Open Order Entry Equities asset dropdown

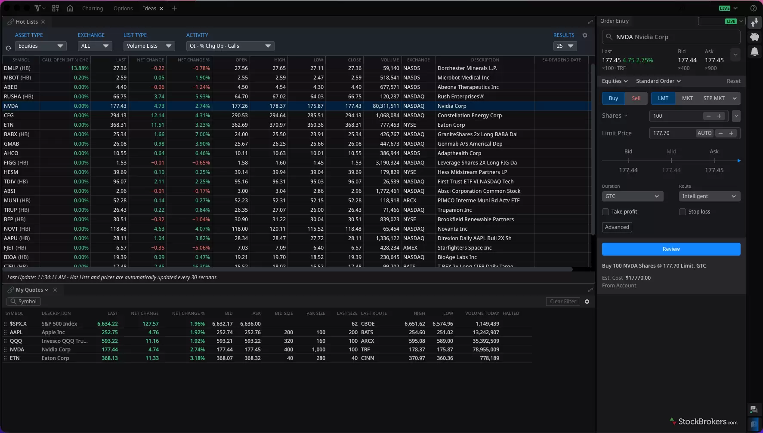click(615, 81)
